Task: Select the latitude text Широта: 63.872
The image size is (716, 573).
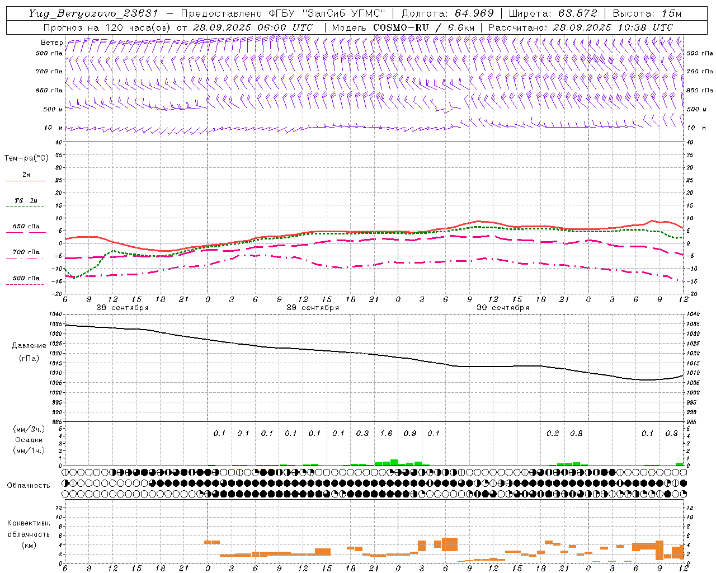Action: point(552,13)
